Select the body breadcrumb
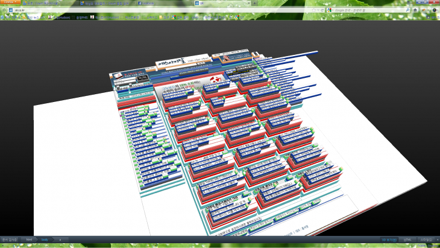This screenshot has height=248, width=440. point(45,240)
